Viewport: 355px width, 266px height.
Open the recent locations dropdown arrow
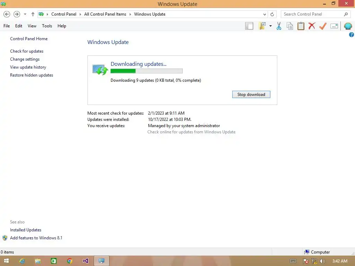[x=25, y=14]
